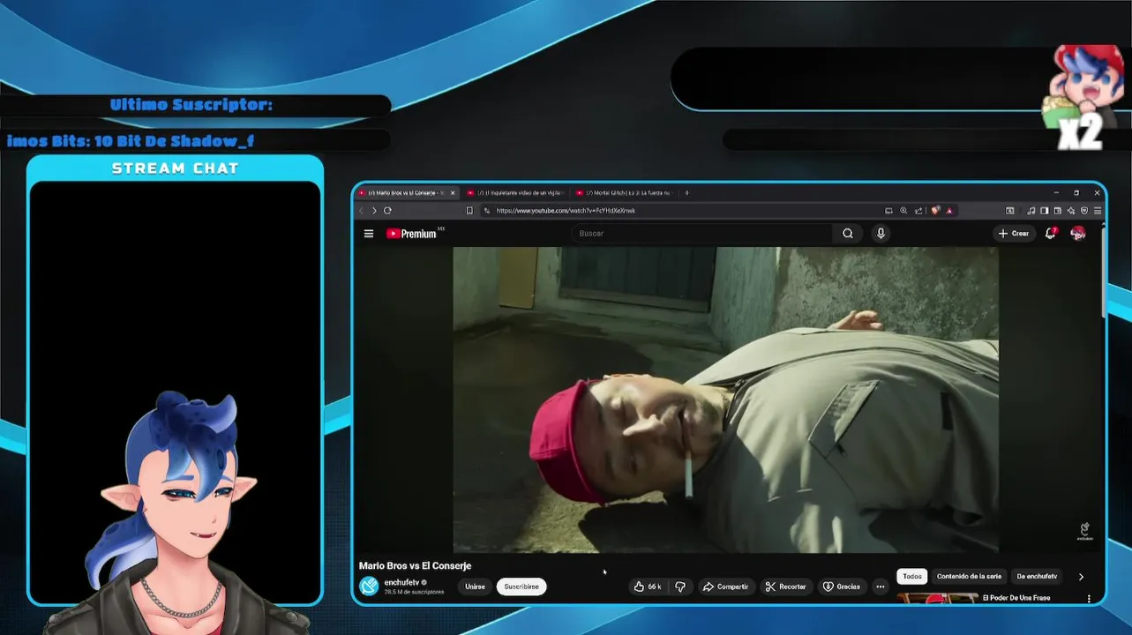The image size is (1132, 635).
Task: Click the Unirse button
Action: coord(475,586)
